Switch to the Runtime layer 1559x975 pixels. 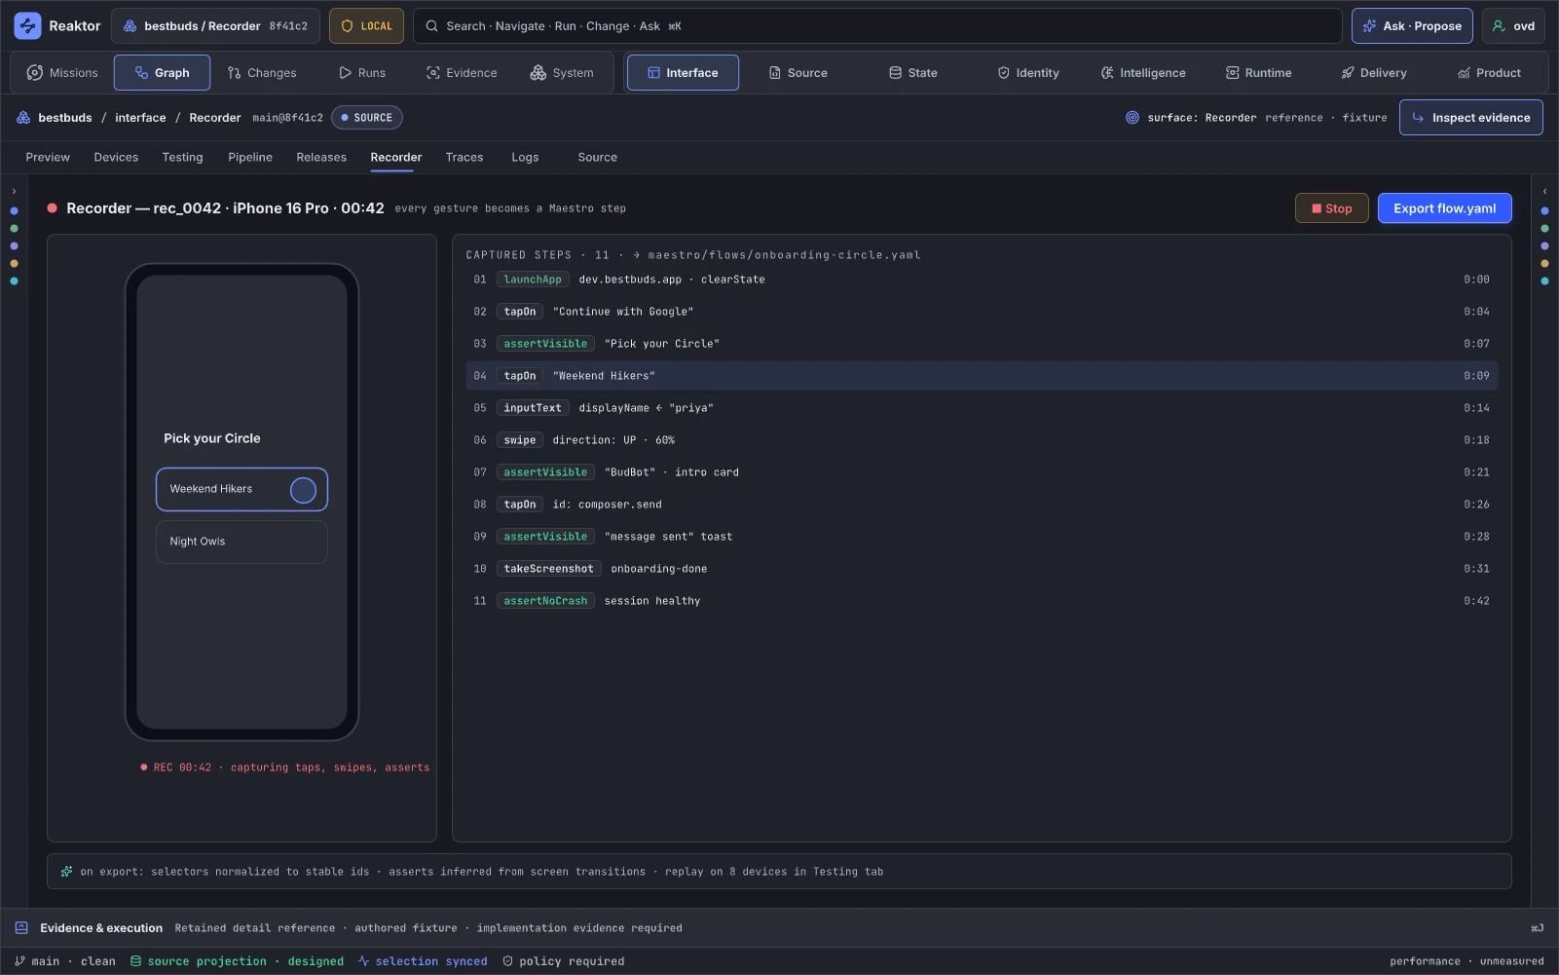pyautogui.click(x=1258, y=73)
